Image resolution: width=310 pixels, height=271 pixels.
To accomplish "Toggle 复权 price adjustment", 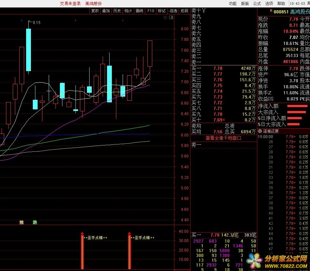I will click(x=95, y=11).
